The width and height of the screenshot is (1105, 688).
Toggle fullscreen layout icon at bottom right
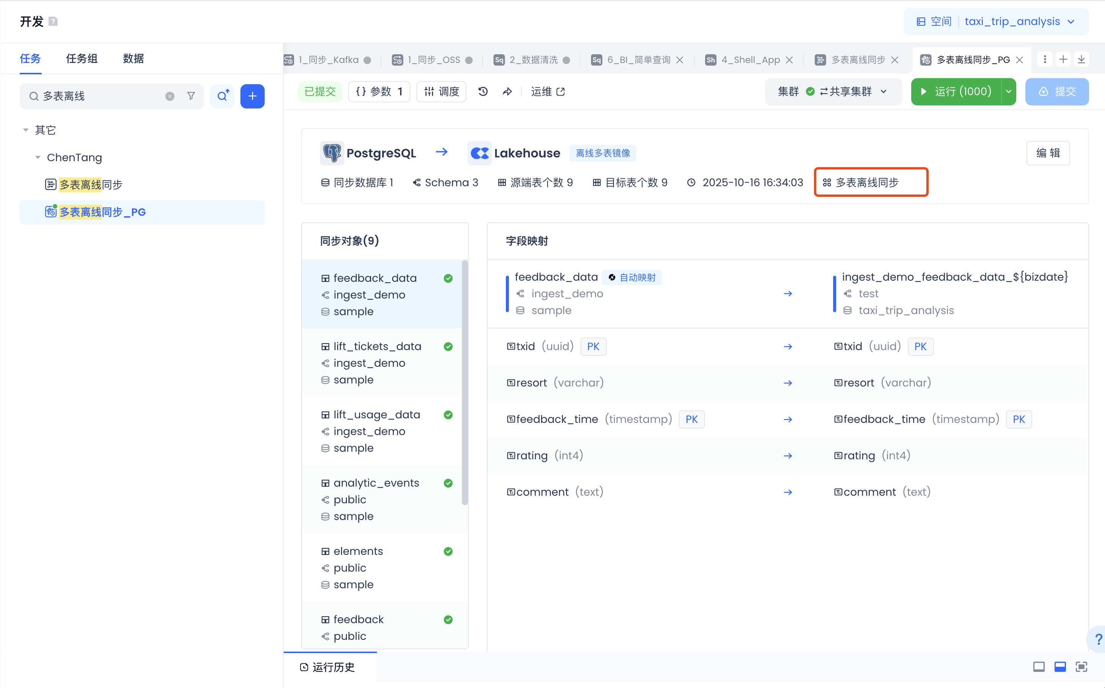pyautogui.click(x=1081, y=667)
